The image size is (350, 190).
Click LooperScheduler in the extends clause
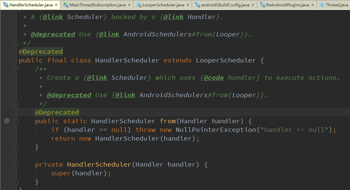pyautogui.click(x=226, y=60)
